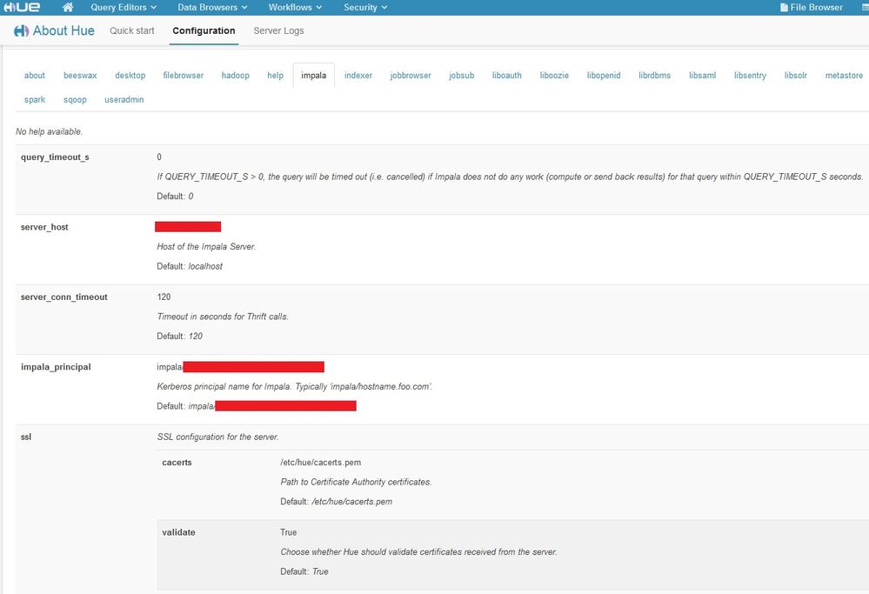Open the jobbrowser config section
The width and height of the screenshot is (869, 594).
pos(411,76)
